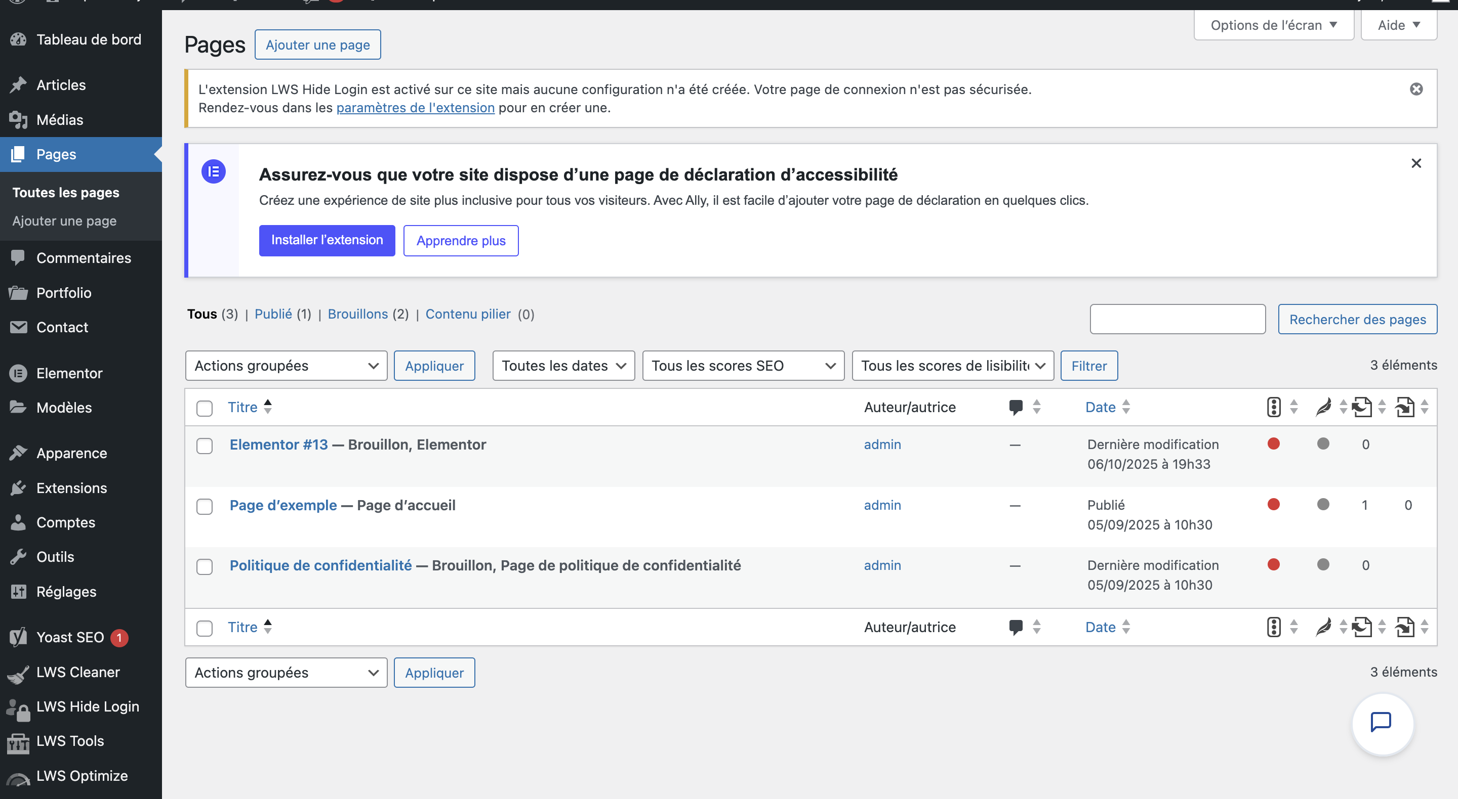
Task: Tick the Page d'exemple checkbox
Action: [x=205, y=506]
